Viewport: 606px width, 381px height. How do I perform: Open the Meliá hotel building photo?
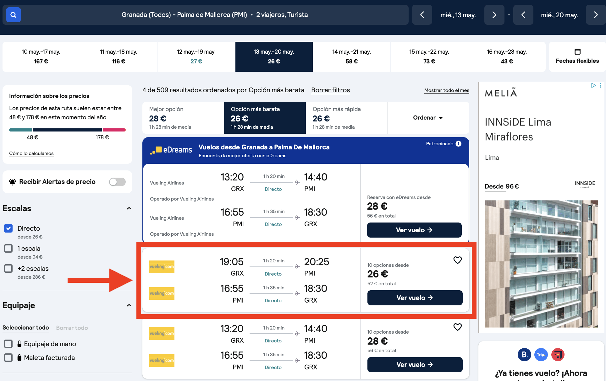[542, 264]
